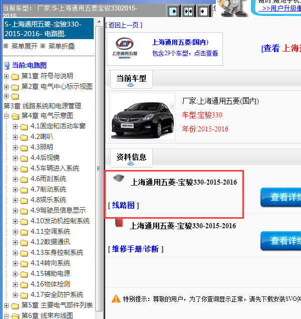301x319 pixels.
Task: Collapse the 第6章 线束布线图 node
Action: (7, 316)
